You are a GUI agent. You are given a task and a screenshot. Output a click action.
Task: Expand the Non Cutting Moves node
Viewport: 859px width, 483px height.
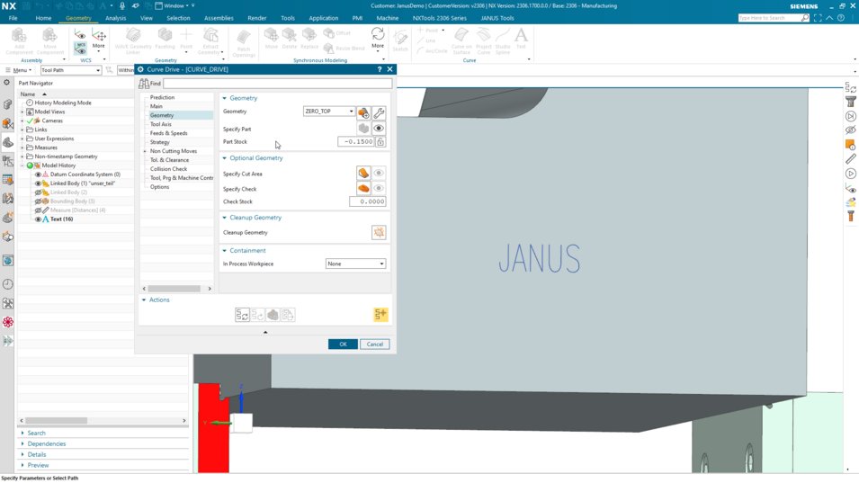click(x=145, y=151)
